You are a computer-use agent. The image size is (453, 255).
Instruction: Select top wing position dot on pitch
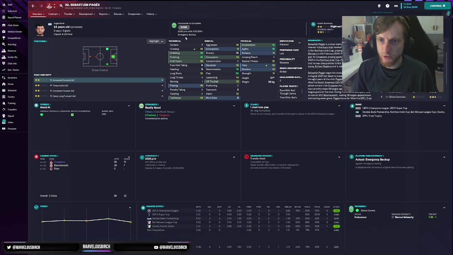coord(107,49)
